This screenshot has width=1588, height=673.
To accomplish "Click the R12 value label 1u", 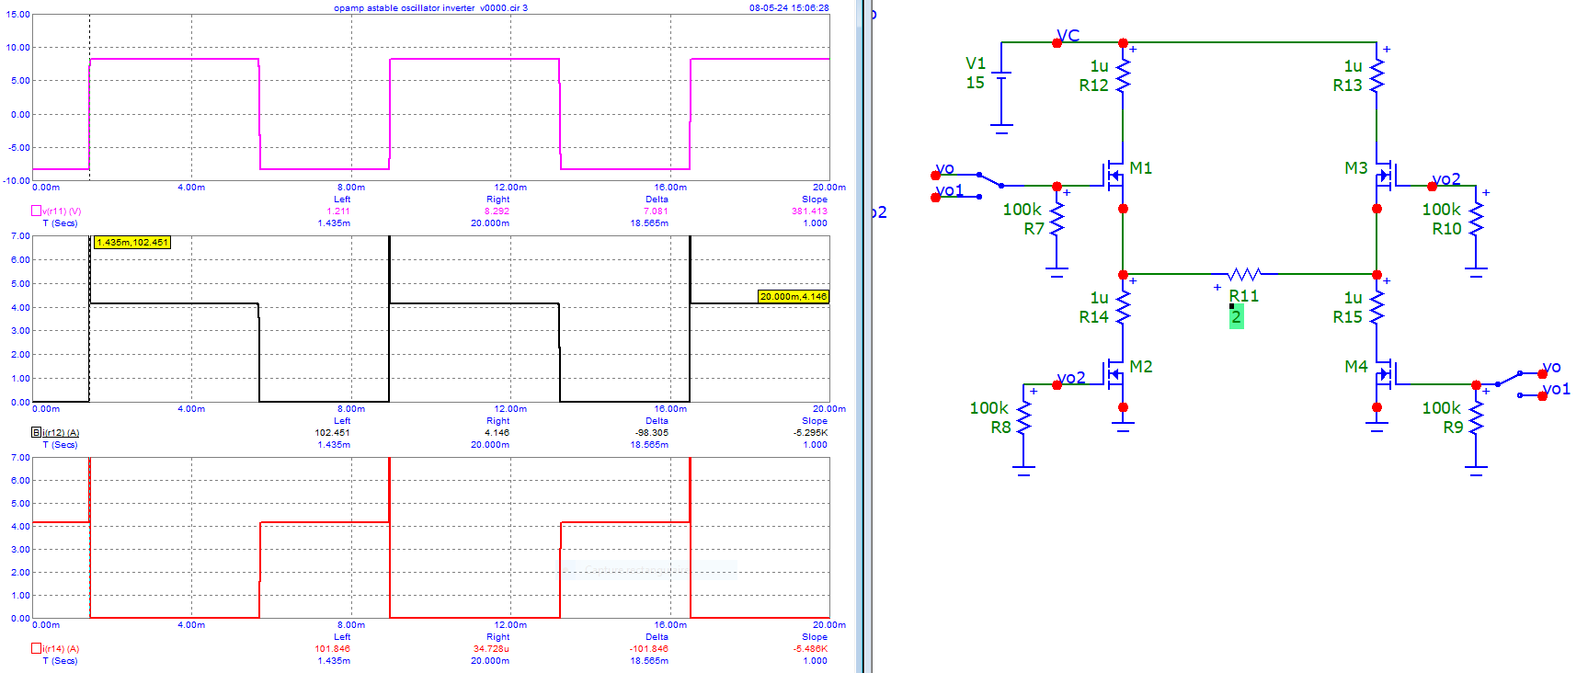I will pos(1099,66).
